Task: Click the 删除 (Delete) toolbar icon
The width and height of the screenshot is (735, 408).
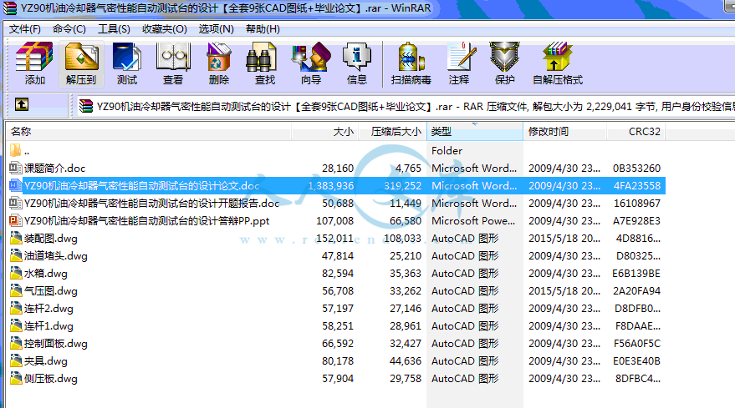Action: point(218,58)
